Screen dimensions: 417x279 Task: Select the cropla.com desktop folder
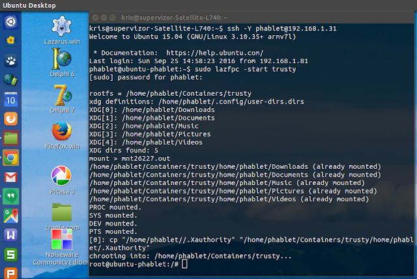click(x=62, y=216)
